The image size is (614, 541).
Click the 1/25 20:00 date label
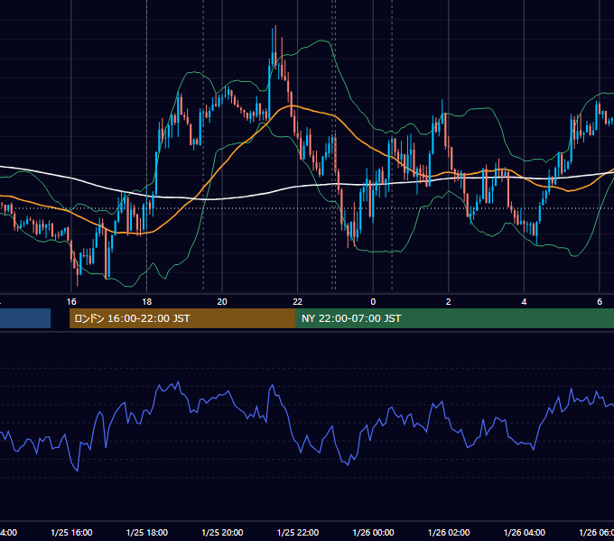point(222,533)
